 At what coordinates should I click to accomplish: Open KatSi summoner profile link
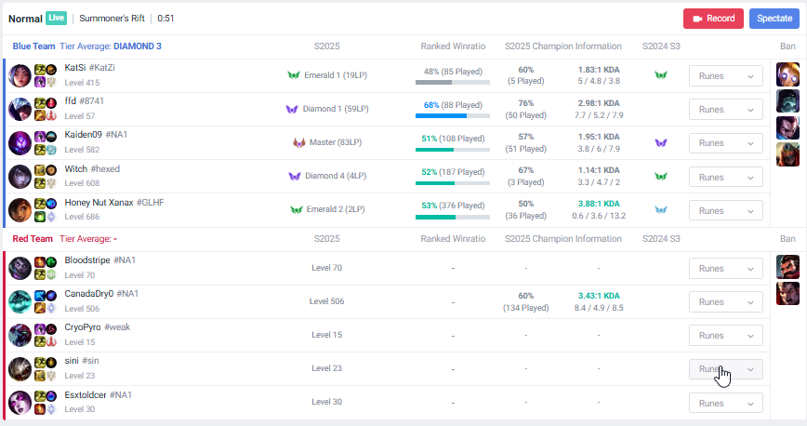pyautogui.click(x=89, y=68)
